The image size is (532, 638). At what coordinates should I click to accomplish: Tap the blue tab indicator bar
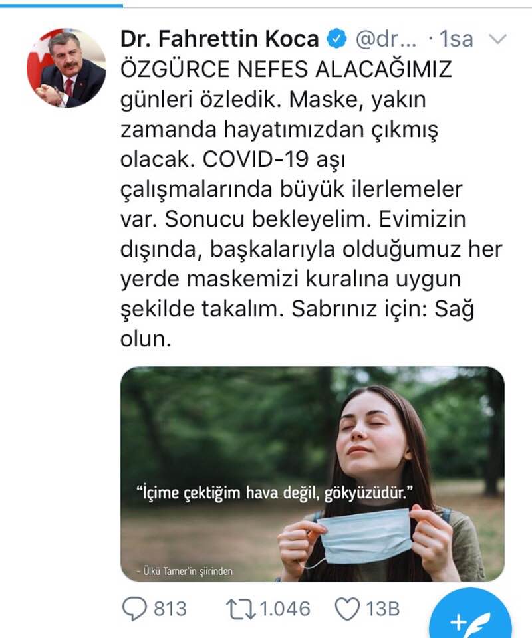pos(61,5)
